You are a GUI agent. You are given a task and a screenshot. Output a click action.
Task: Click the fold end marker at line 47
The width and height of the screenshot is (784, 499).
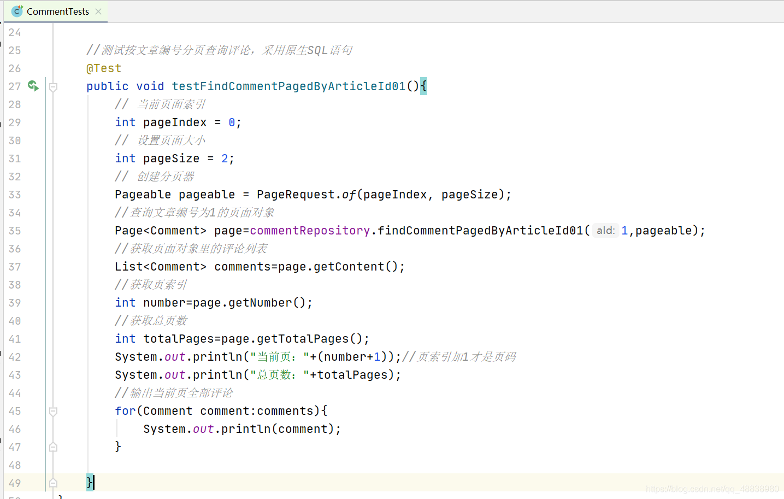(x=54, y=447)
